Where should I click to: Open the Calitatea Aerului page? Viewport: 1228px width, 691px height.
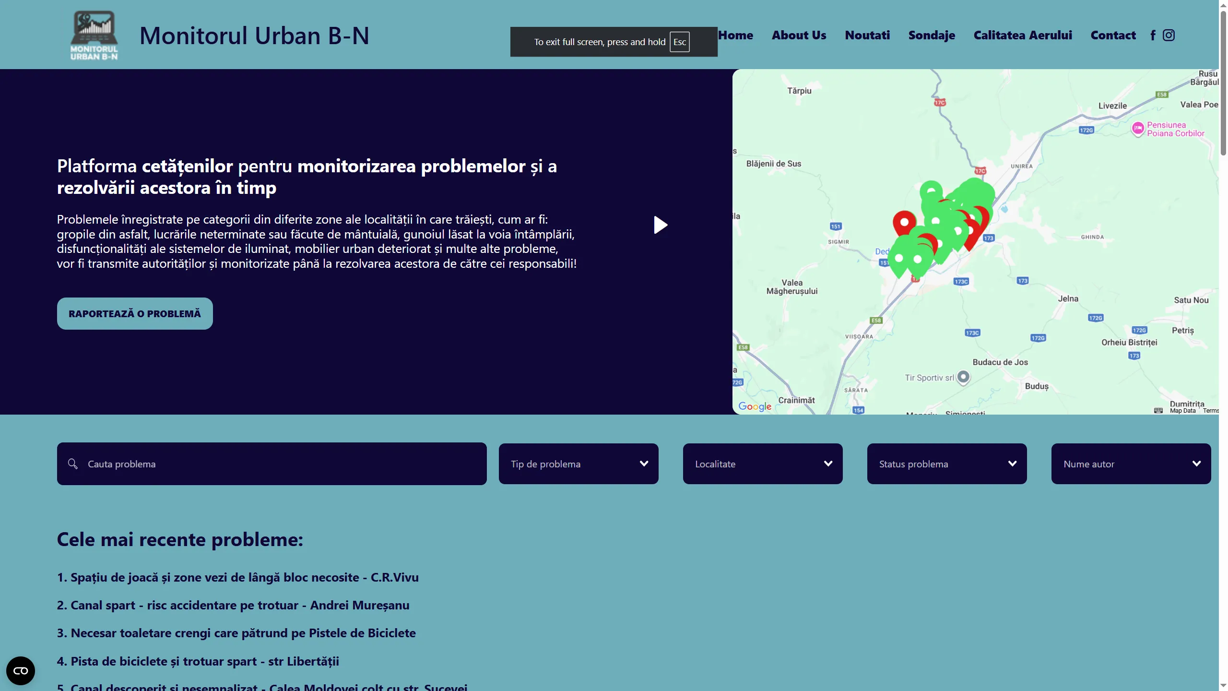coord(1023,35)
